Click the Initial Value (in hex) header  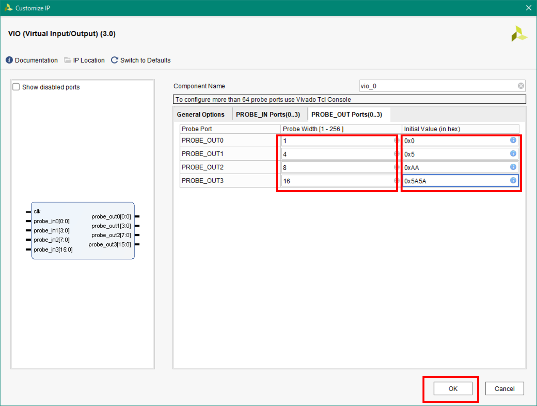point(460,129)
